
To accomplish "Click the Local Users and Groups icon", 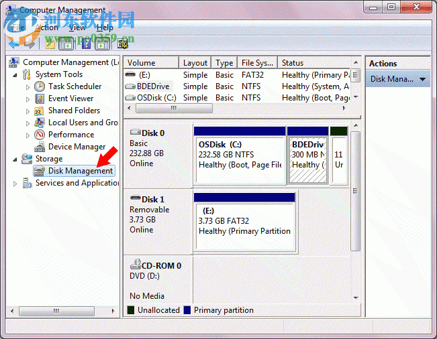I will [40, 123].
